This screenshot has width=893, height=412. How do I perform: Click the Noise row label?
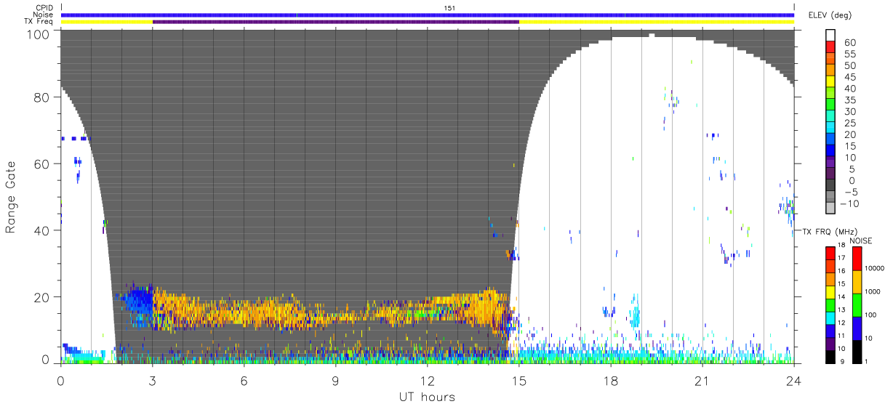point(44,15)
